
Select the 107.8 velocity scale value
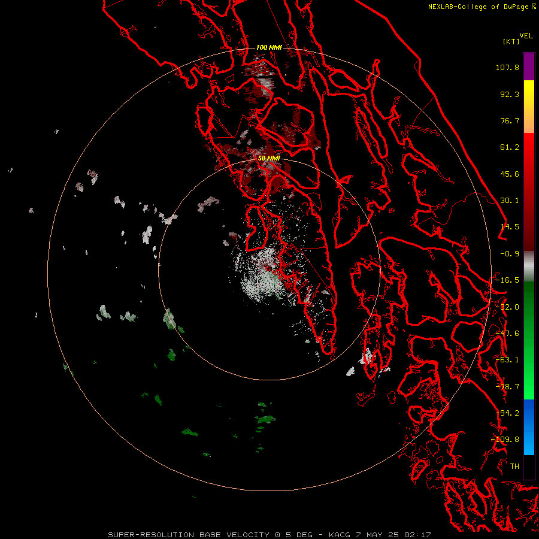[507, 67]
